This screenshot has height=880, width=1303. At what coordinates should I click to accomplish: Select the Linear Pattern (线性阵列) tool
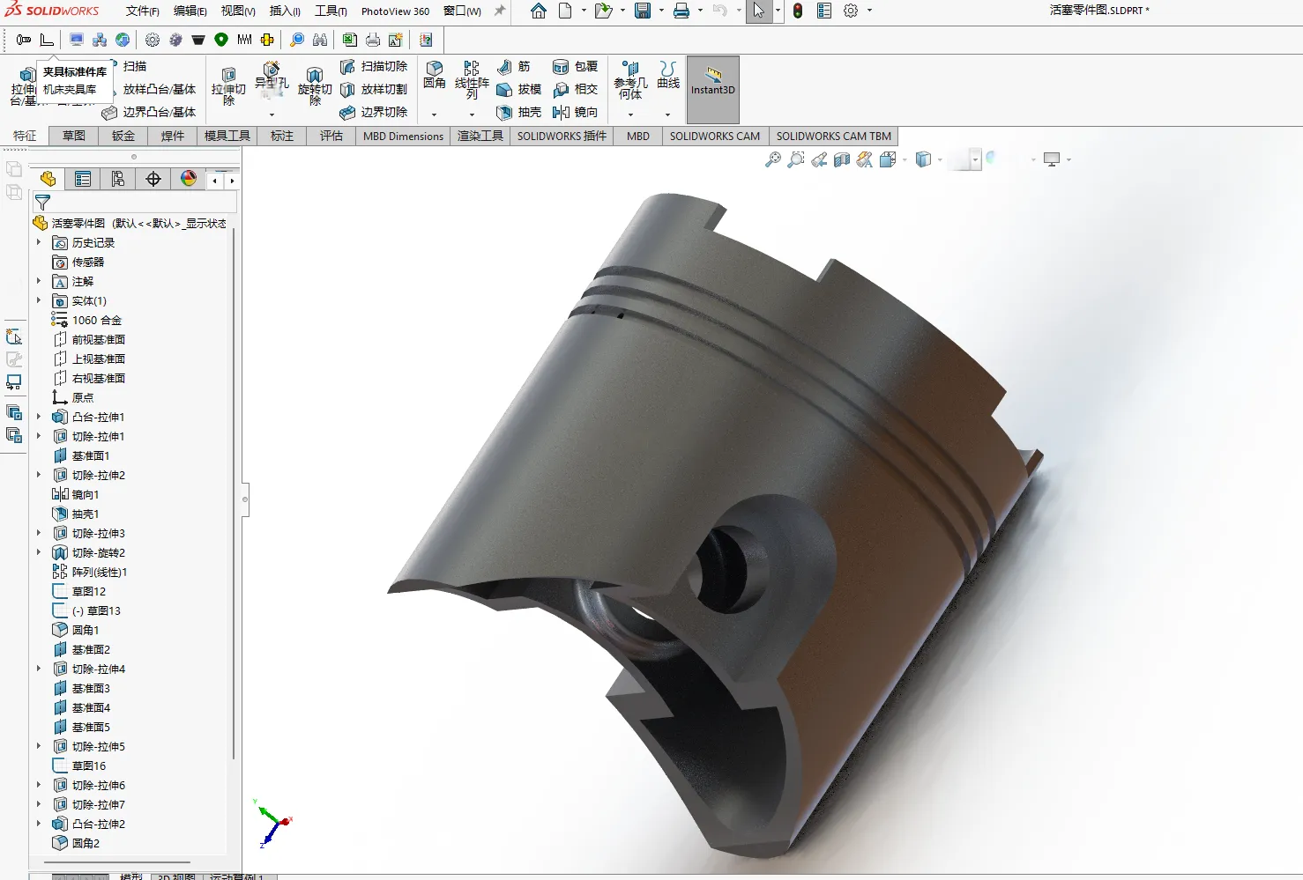472,79
